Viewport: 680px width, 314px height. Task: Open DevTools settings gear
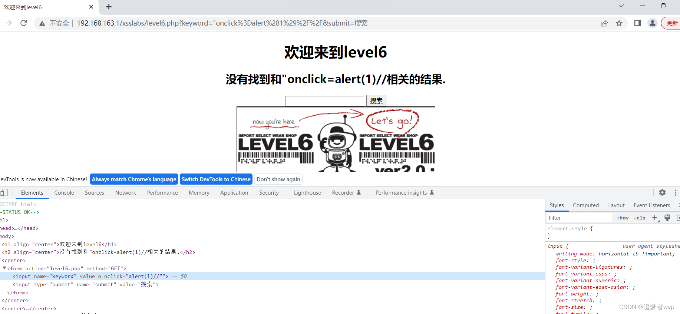(662, 192)
